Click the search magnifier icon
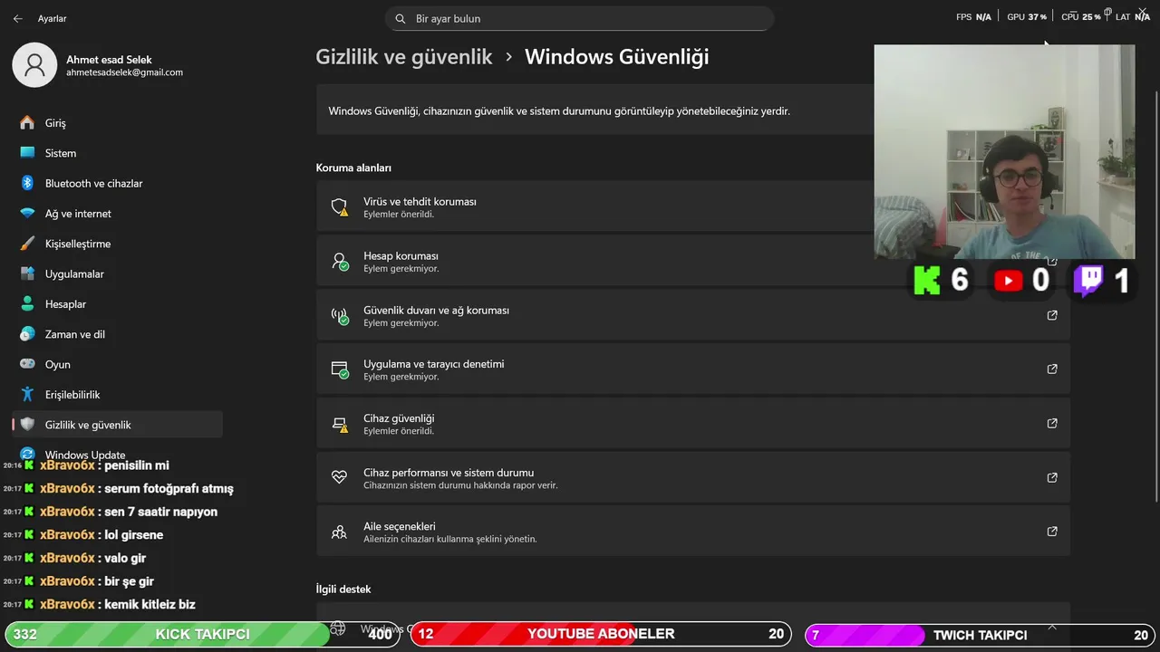The width and height of the screenshot is (1160, 652). (401, 18)
